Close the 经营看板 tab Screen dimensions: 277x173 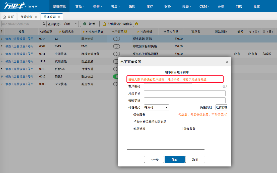click(36, 17)
